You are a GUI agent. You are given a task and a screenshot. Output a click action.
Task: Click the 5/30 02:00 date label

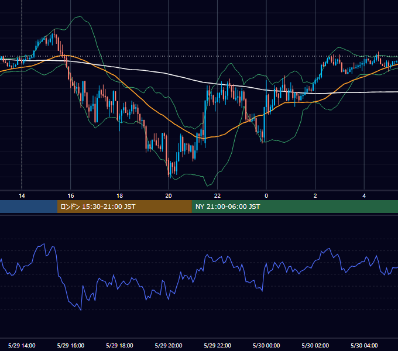pyautogui.click(x=315, y=345)
